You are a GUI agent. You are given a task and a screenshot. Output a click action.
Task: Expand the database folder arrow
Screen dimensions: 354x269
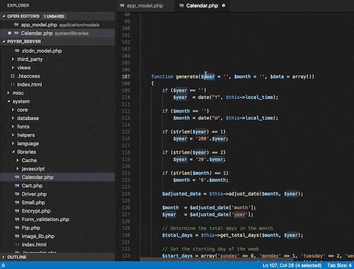click(x=13, y=118)
